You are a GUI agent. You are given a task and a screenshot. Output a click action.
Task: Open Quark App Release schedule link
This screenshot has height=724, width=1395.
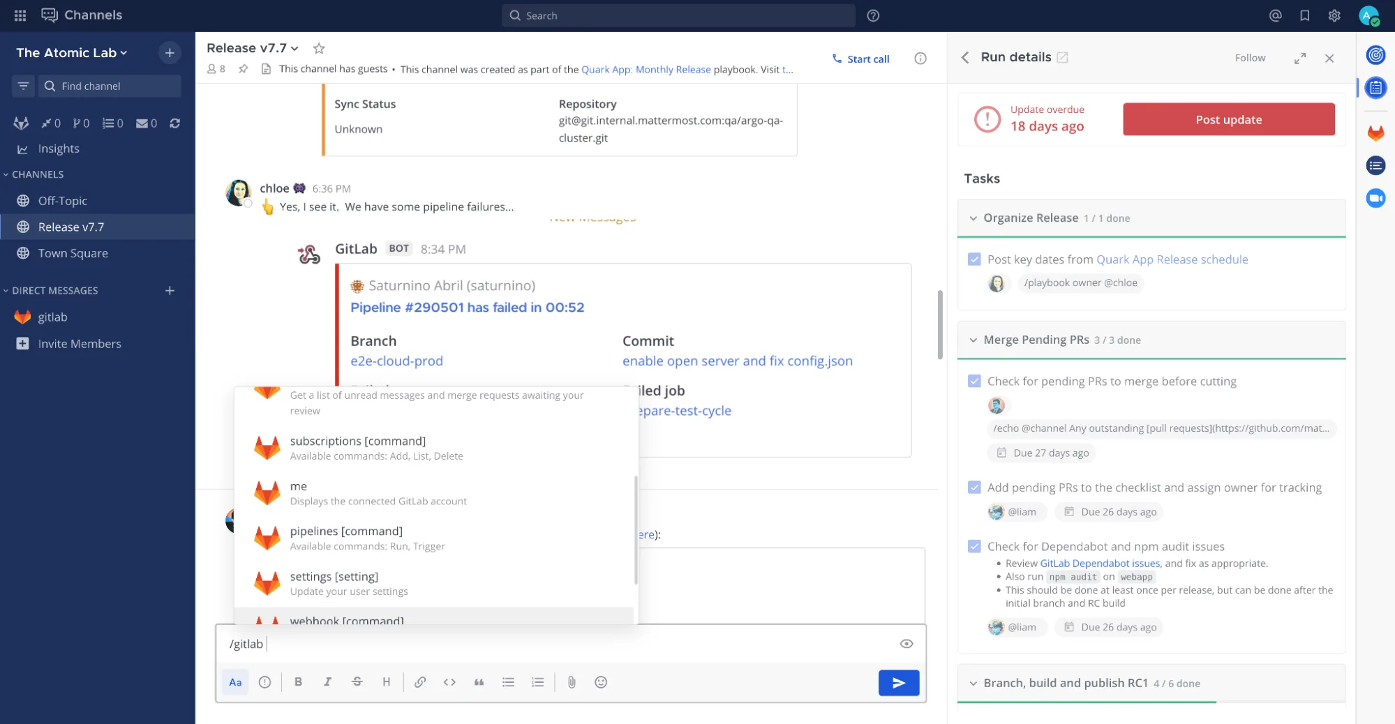[x=1172, y=259]
